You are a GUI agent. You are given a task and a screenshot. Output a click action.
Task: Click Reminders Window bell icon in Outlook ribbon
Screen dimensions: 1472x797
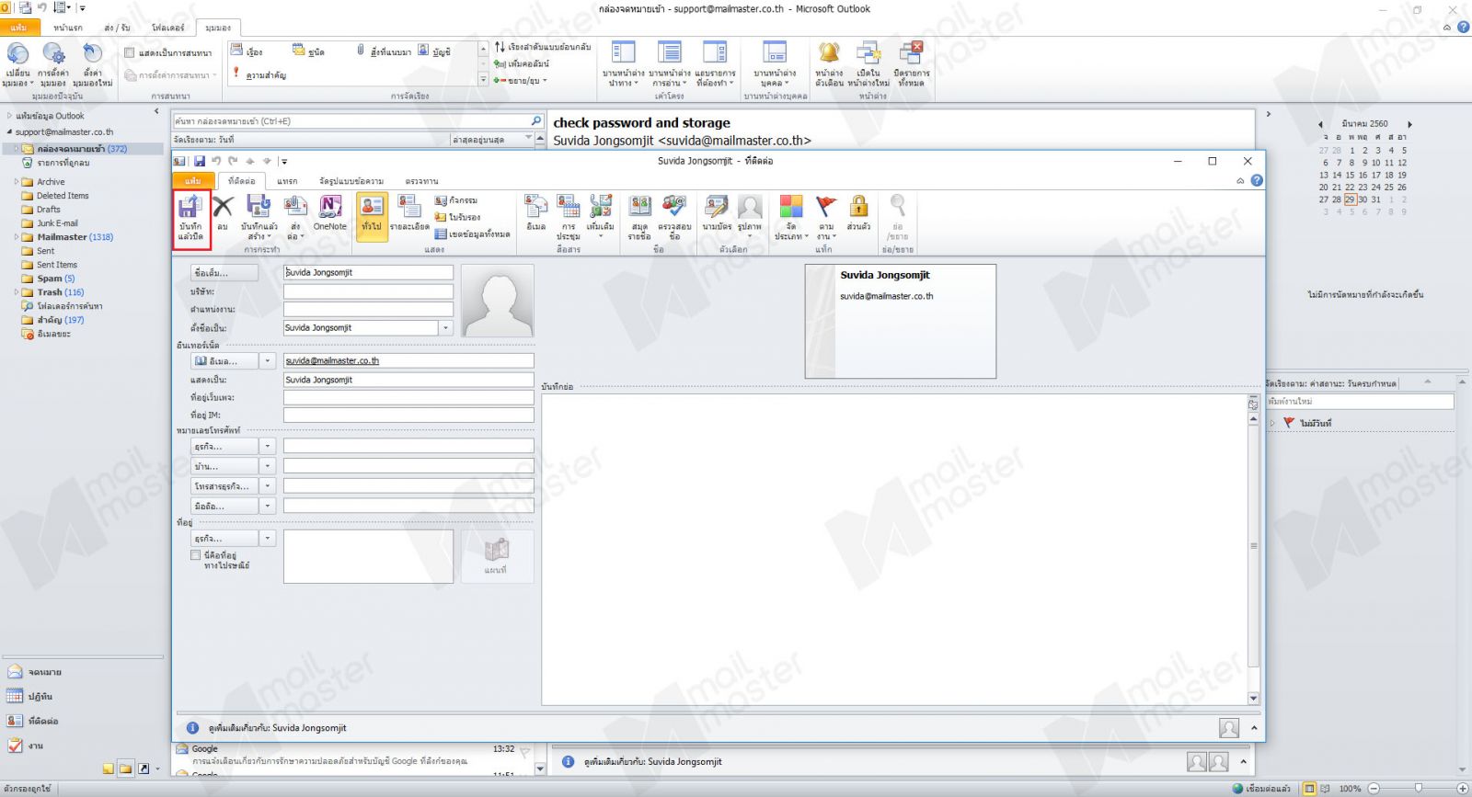(829, 64)
